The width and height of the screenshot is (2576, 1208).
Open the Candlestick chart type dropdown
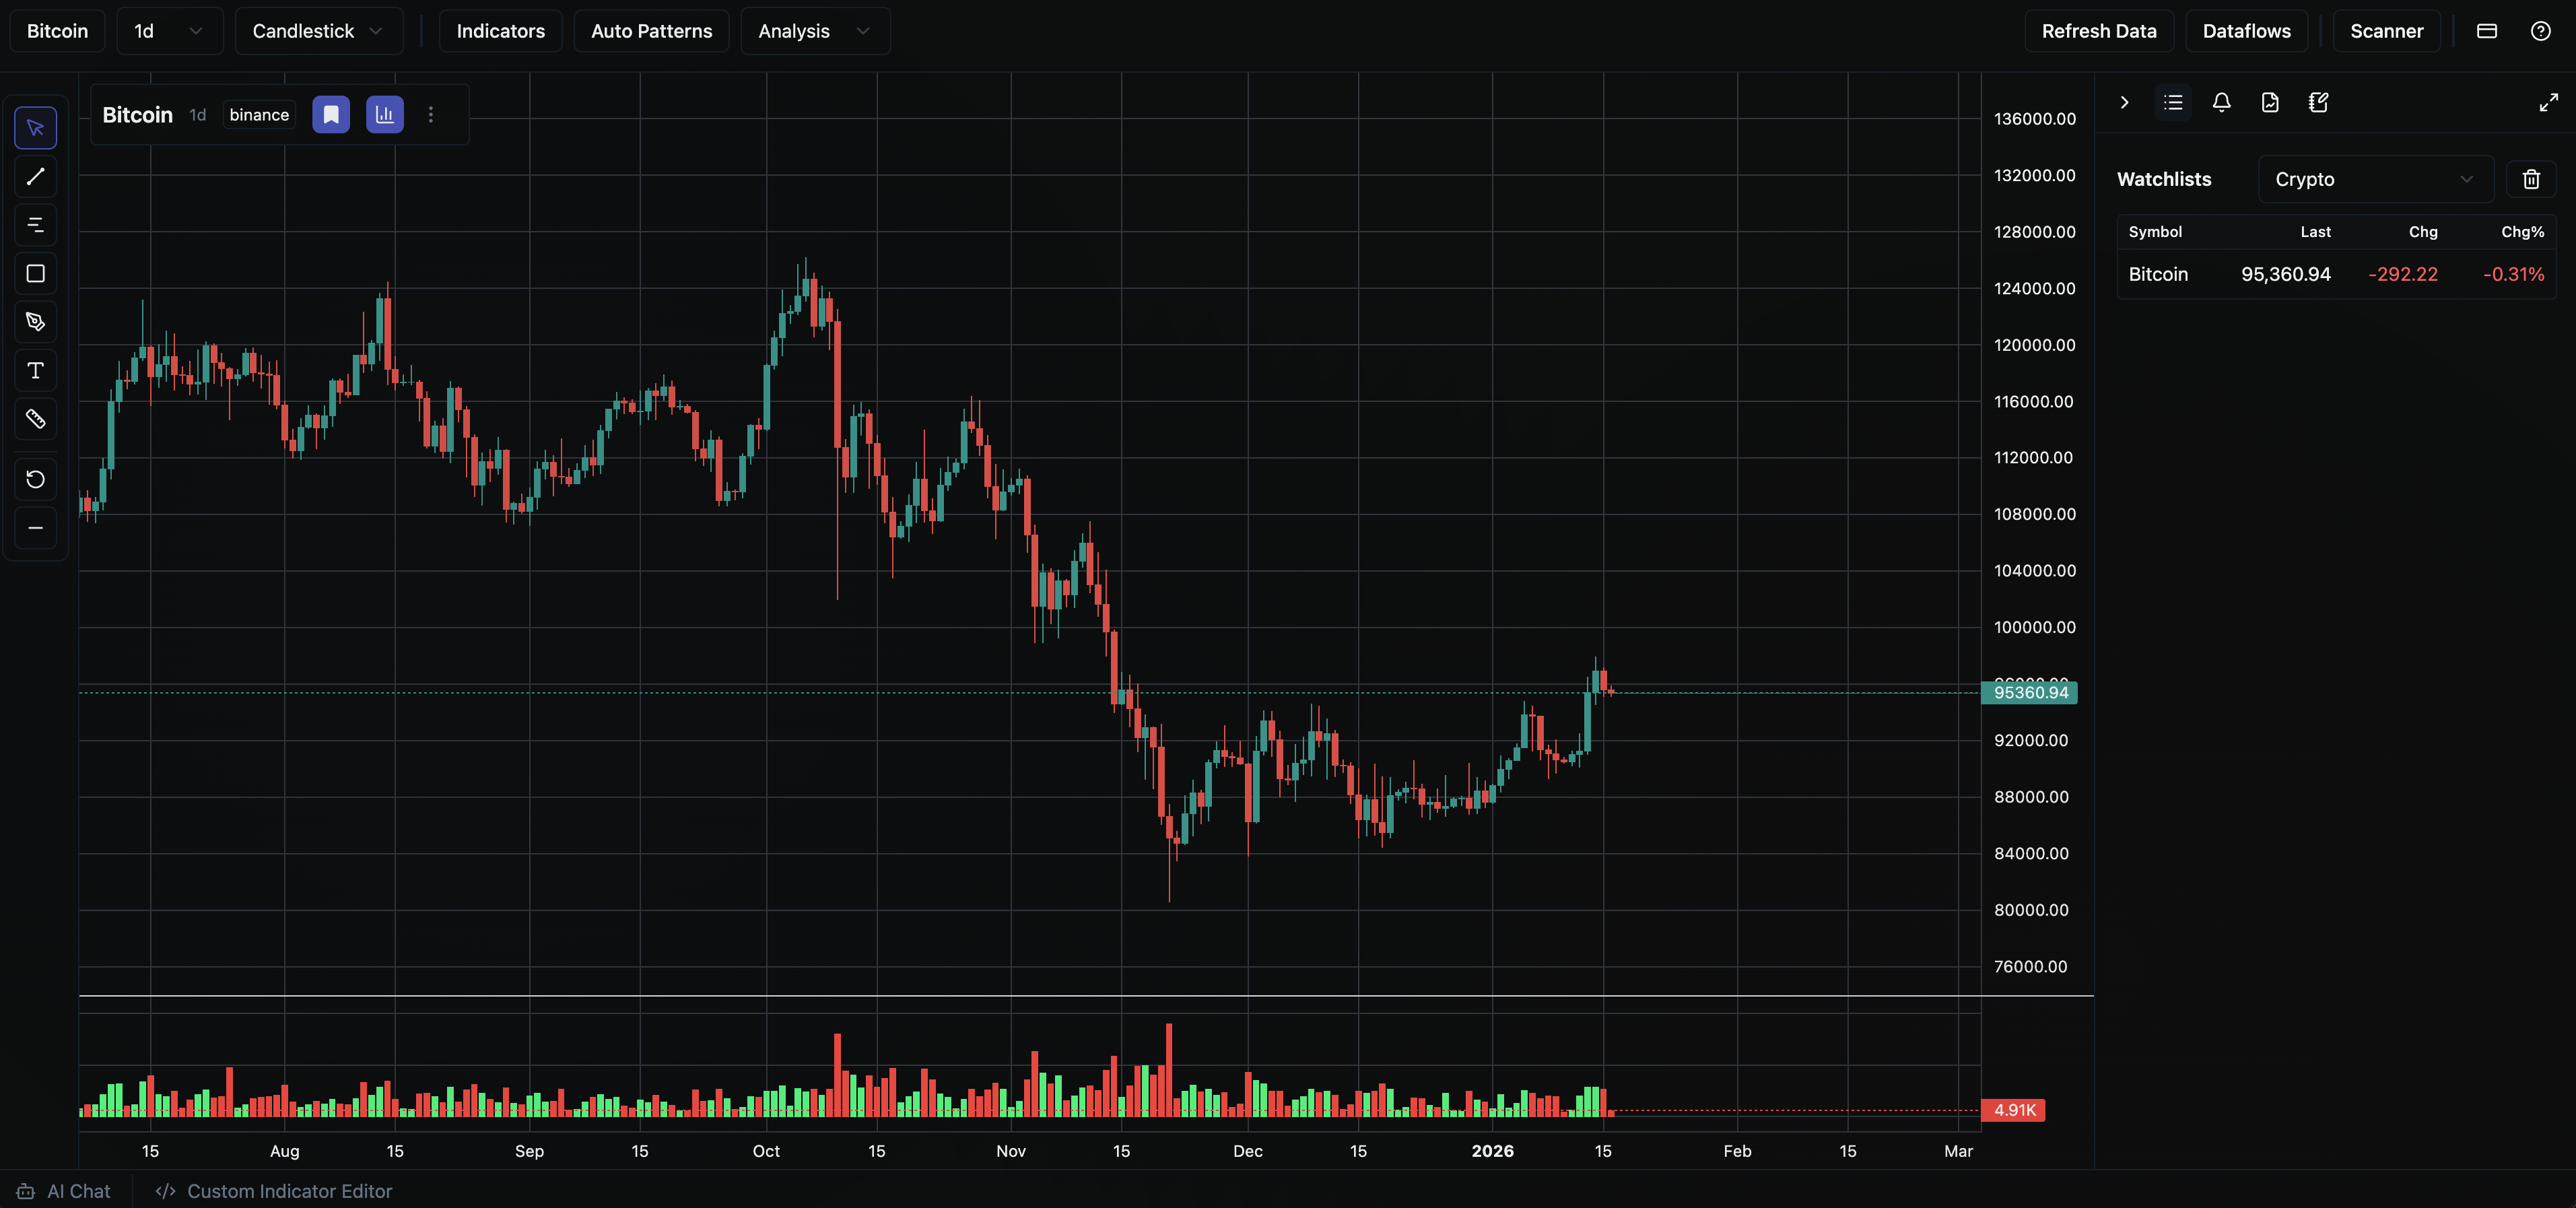click(x=318, y=31)
